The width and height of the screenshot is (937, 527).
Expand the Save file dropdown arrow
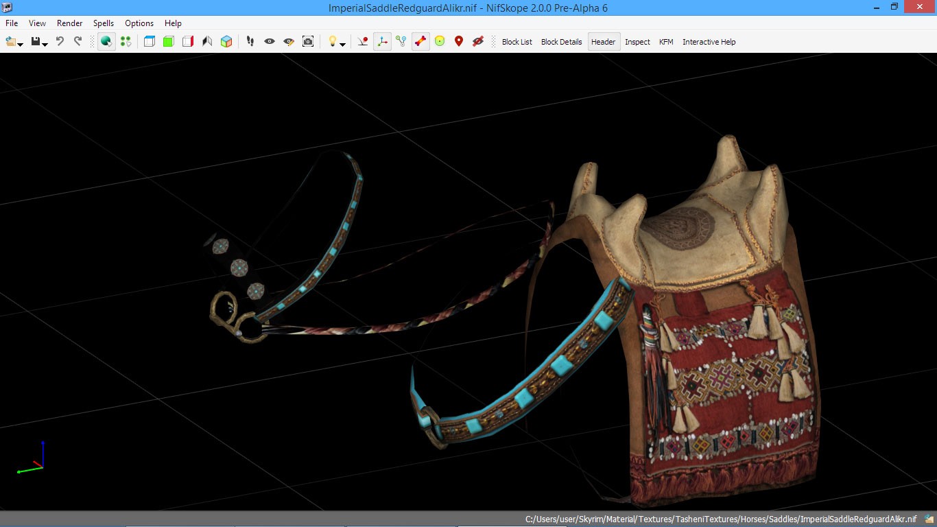[45, 45]
